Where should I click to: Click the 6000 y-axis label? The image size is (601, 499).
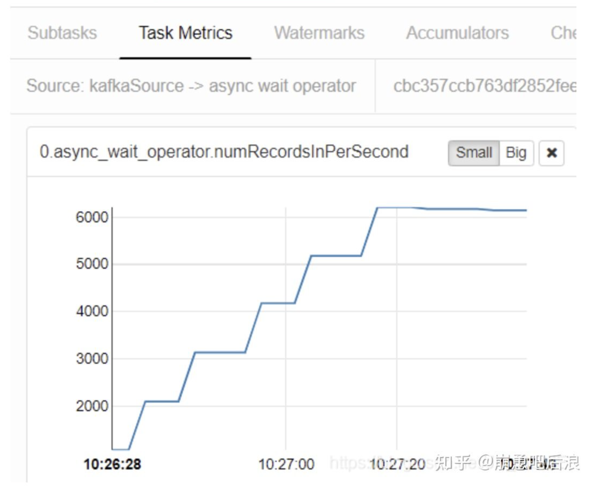click(92, 217)
